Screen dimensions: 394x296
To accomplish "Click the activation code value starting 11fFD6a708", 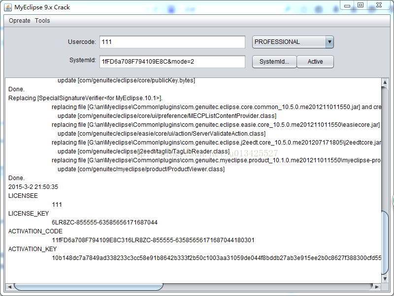I will [153, 240].
